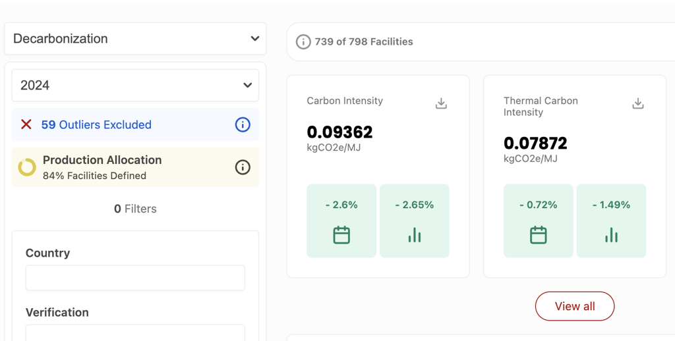This screenshot has width=675, height=341.
Task: Click the -2.65% percentage value
Action: click(x=415, y=205)
